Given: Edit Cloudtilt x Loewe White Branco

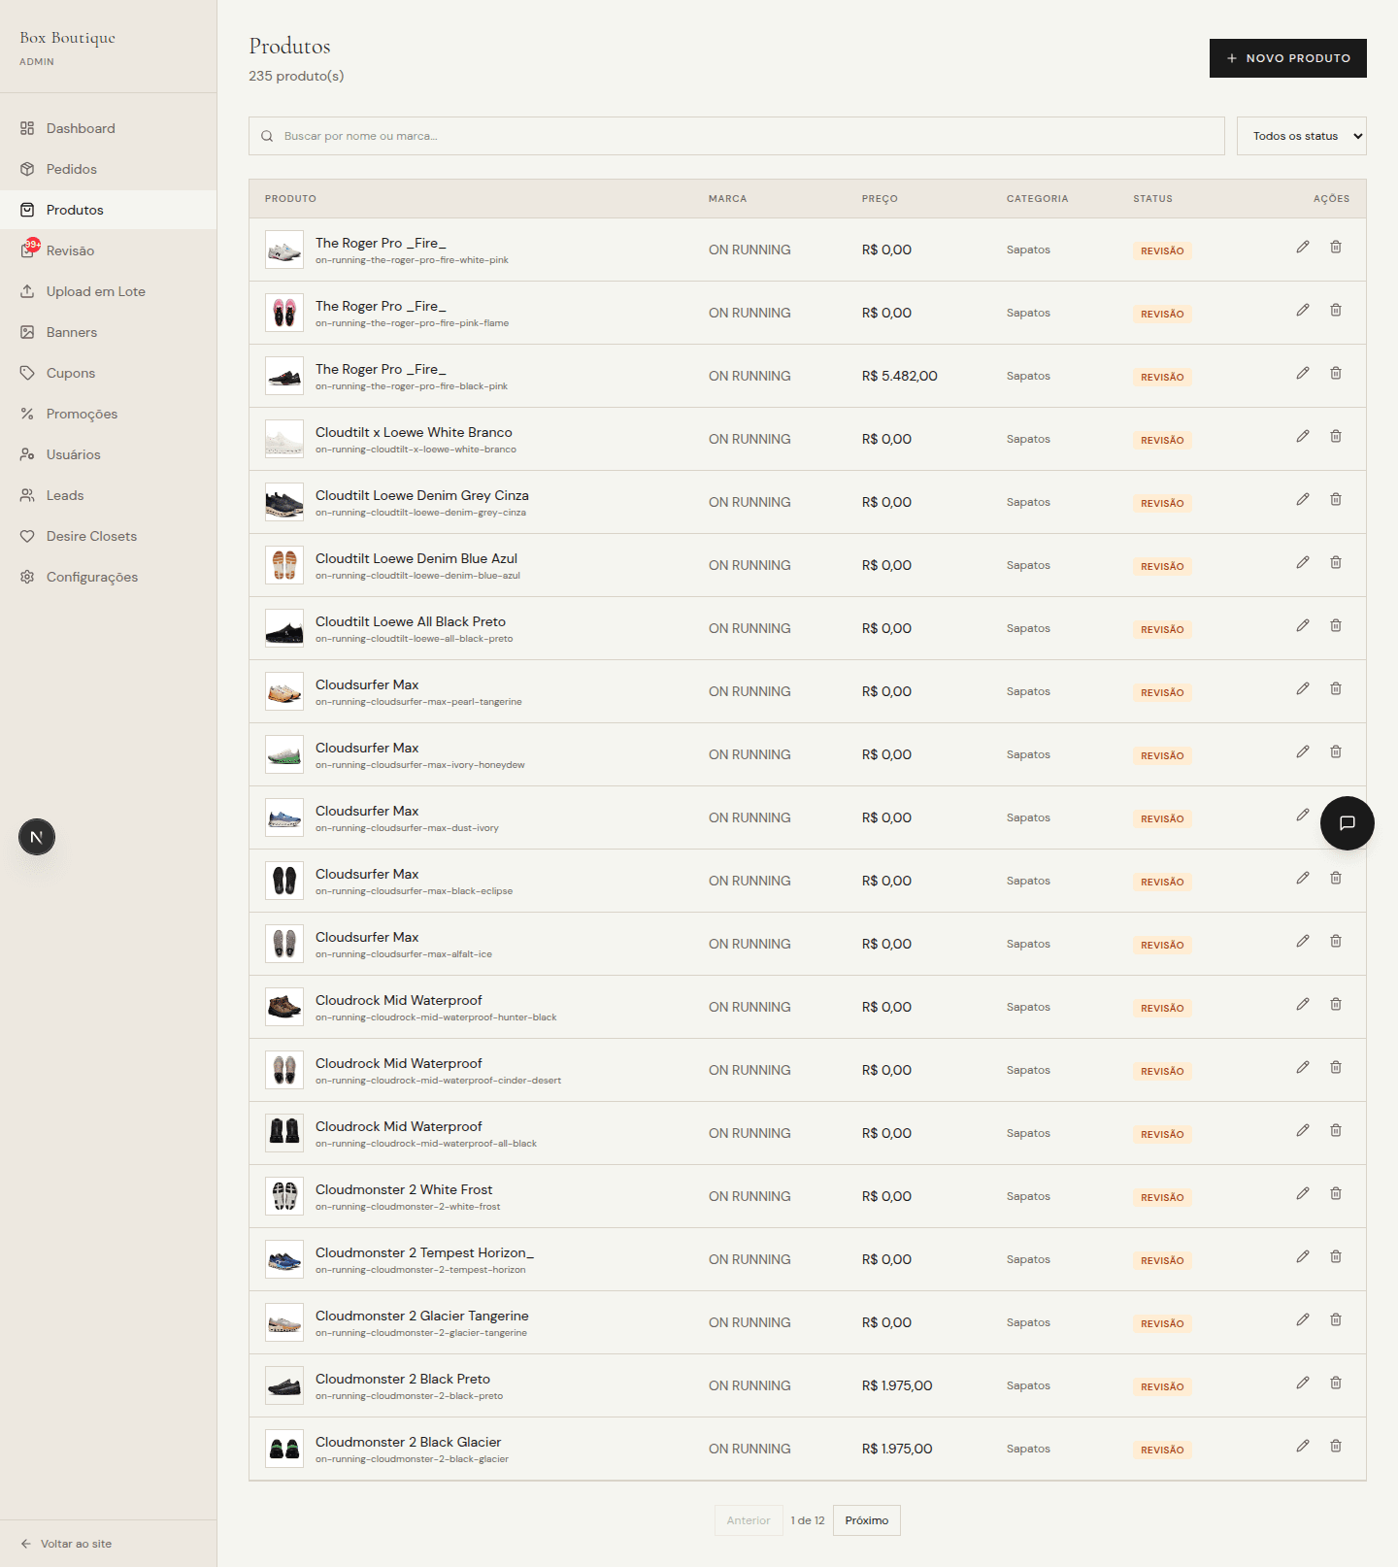Looking at the screenshot, I should 1303,436.
